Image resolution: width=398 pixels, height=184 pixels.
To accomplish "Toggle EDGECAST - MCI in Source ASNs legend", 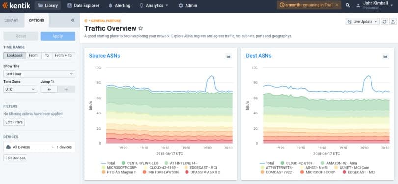I will (x=201, y=168).
